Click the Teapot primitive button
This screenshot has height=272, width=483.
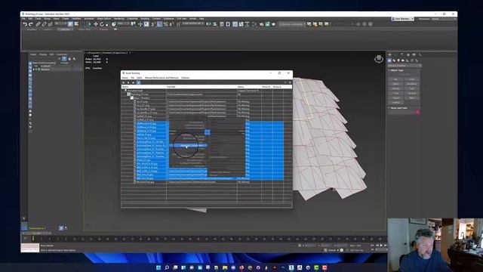point(395,97)
